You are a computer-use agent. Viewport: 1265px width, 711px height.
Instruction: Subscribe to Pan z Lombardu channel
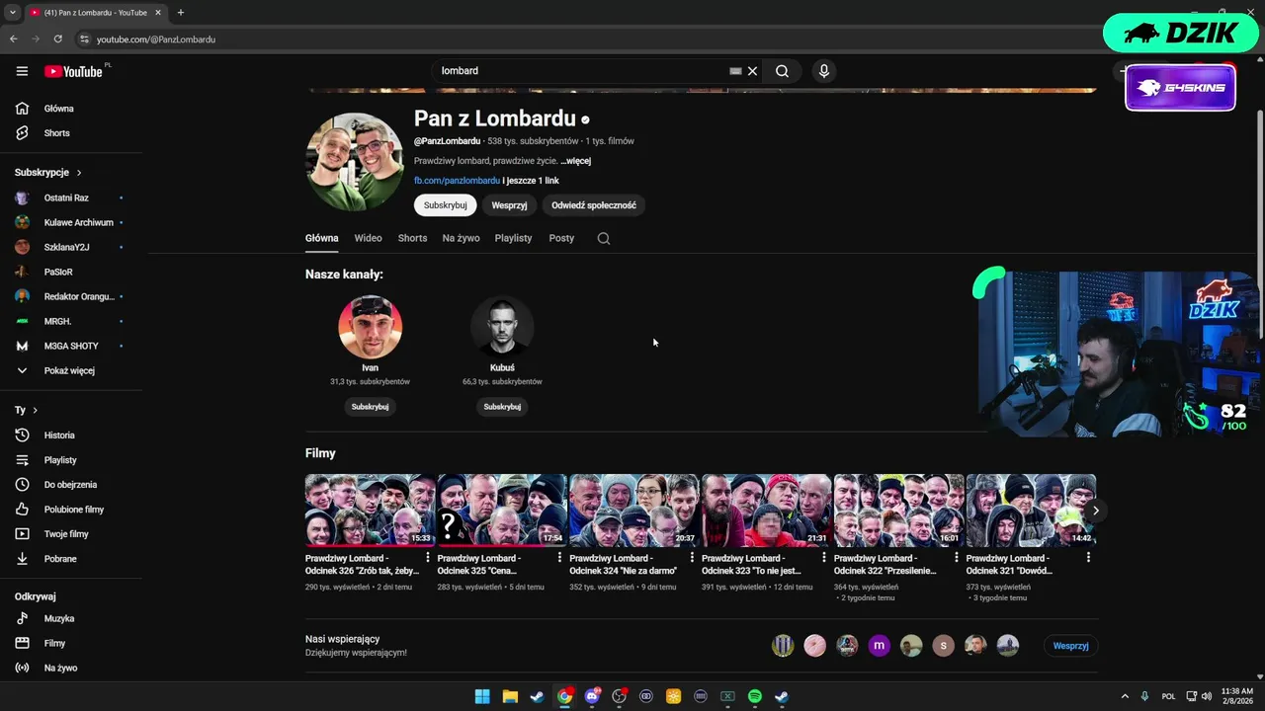click(445, 205)
